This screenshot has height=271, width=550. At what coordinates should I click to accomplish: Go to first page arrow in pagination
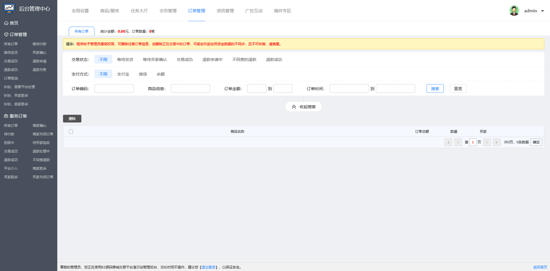click(448, 142)
